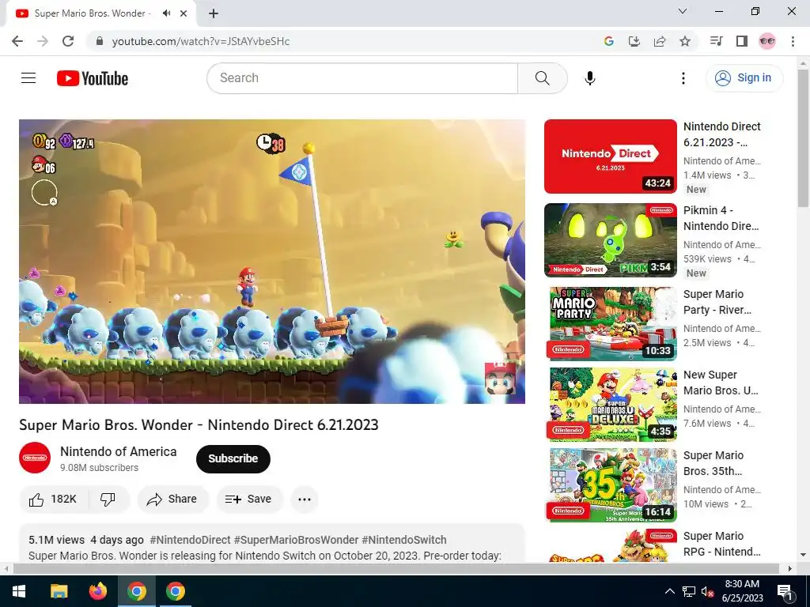810x607 pixels.
Task: Install app icon in address bar
Action: click(x=634, y=41)
